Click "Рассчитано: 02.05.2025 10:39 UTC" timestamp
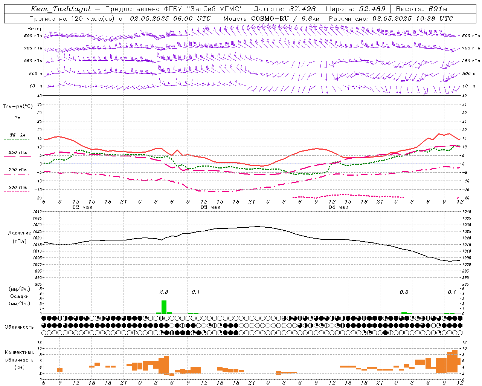 click(x=391, y=18)
